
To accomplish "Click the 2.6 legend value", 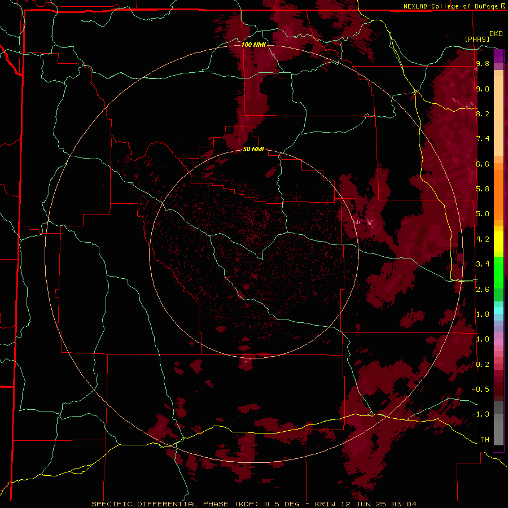I will pyautogui.click(x=483, y=290).
